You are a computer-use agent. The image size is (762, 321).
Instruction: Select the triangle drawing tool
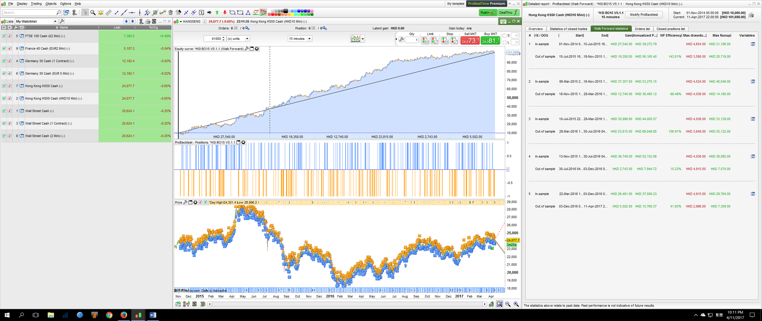point(248,13)
